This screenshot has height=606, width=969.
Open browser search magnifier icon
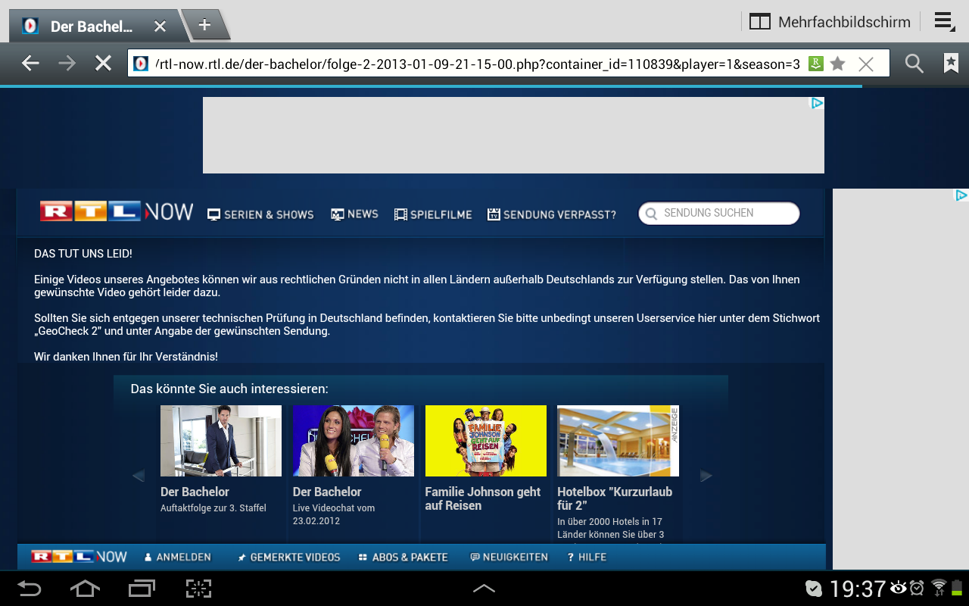[914, 64]
